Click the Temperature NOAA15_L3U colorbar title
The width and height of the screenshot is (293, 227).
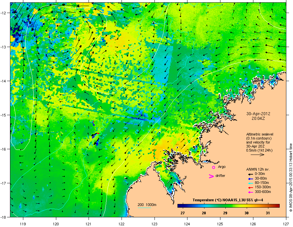point(228,200)
